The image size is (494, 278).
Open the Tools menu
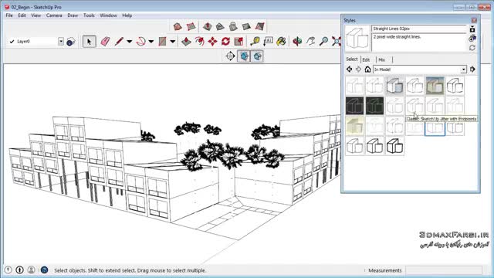[x=89, y=15]
